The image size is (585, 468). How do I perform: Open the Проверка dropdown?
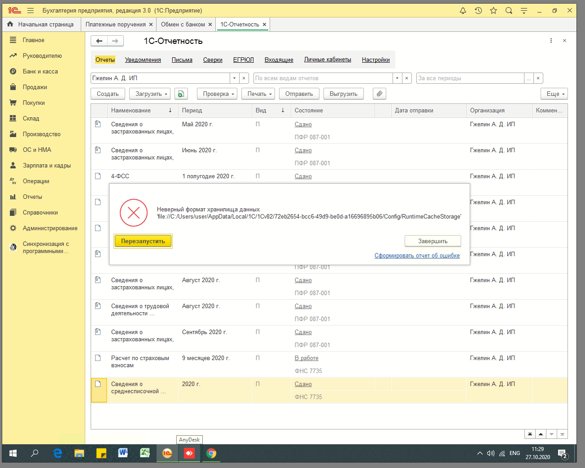point(217,94)
